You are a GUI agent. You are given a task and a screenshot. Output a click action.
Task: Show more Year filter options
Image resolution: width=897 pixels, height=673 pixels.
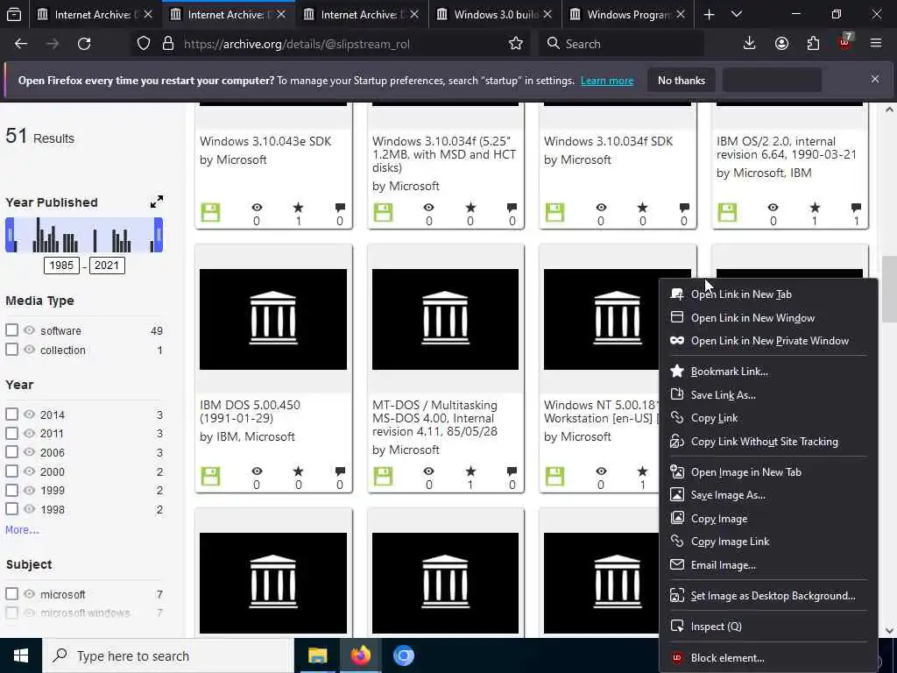[22, 530]
